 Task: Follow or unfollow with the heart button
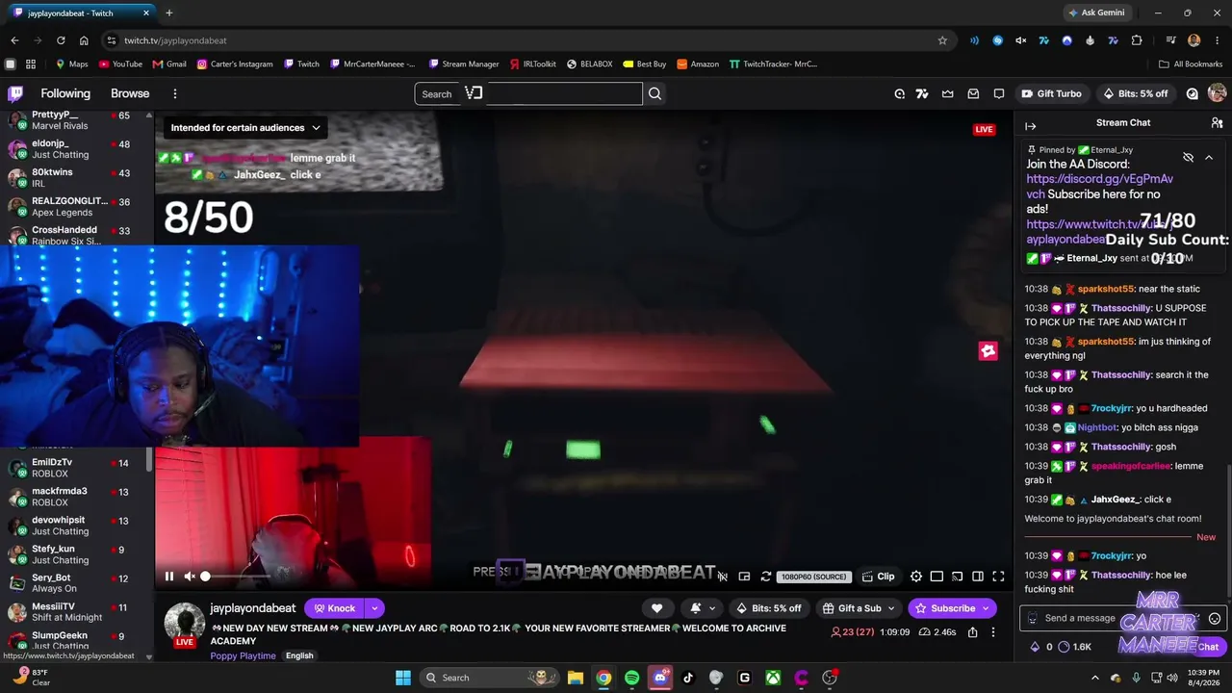pos(656,608)
